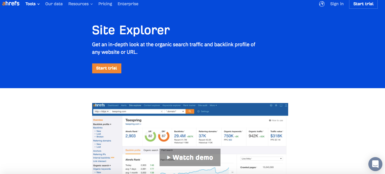Clear the search field using the X icon
This screenshot has height=174, width=385.
click(x=162, y=111)
